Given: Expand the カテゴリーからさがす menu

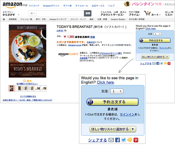Looking at the screenshot, I should coord(11,13).
